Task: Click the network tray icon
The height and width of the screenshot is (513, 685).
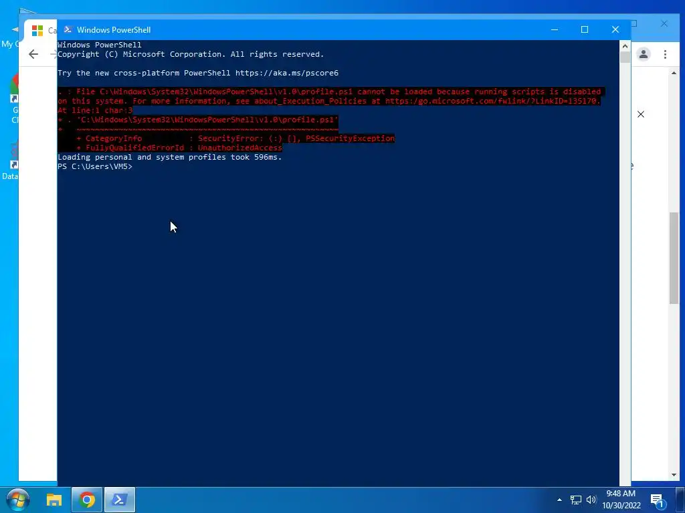Action: (x=576, y=500)
